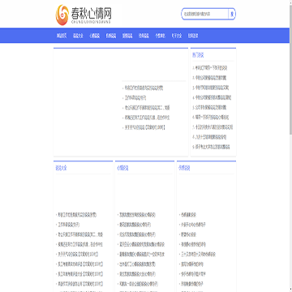Open 关于天气的说说 article in top featured list
Screen dimensions: 292x292
[144, 127]
